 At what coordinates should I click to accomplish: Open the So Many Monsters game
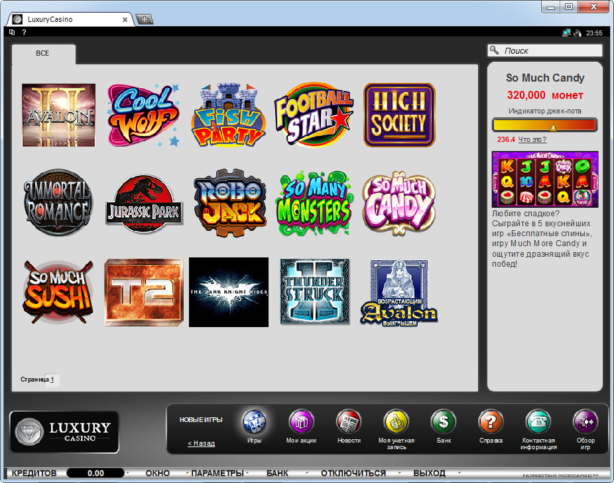314,202
